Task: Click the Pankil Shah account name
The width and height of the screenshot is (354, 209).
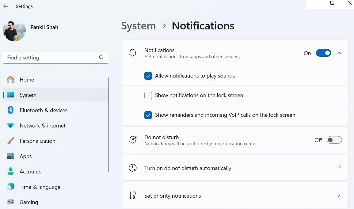Action: click(x=44, y=27)
